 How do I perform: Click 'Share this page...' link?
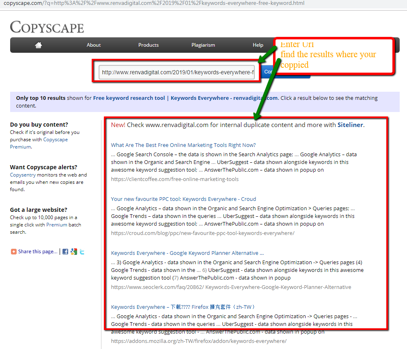pyautogui.click(x=38, y=252)
